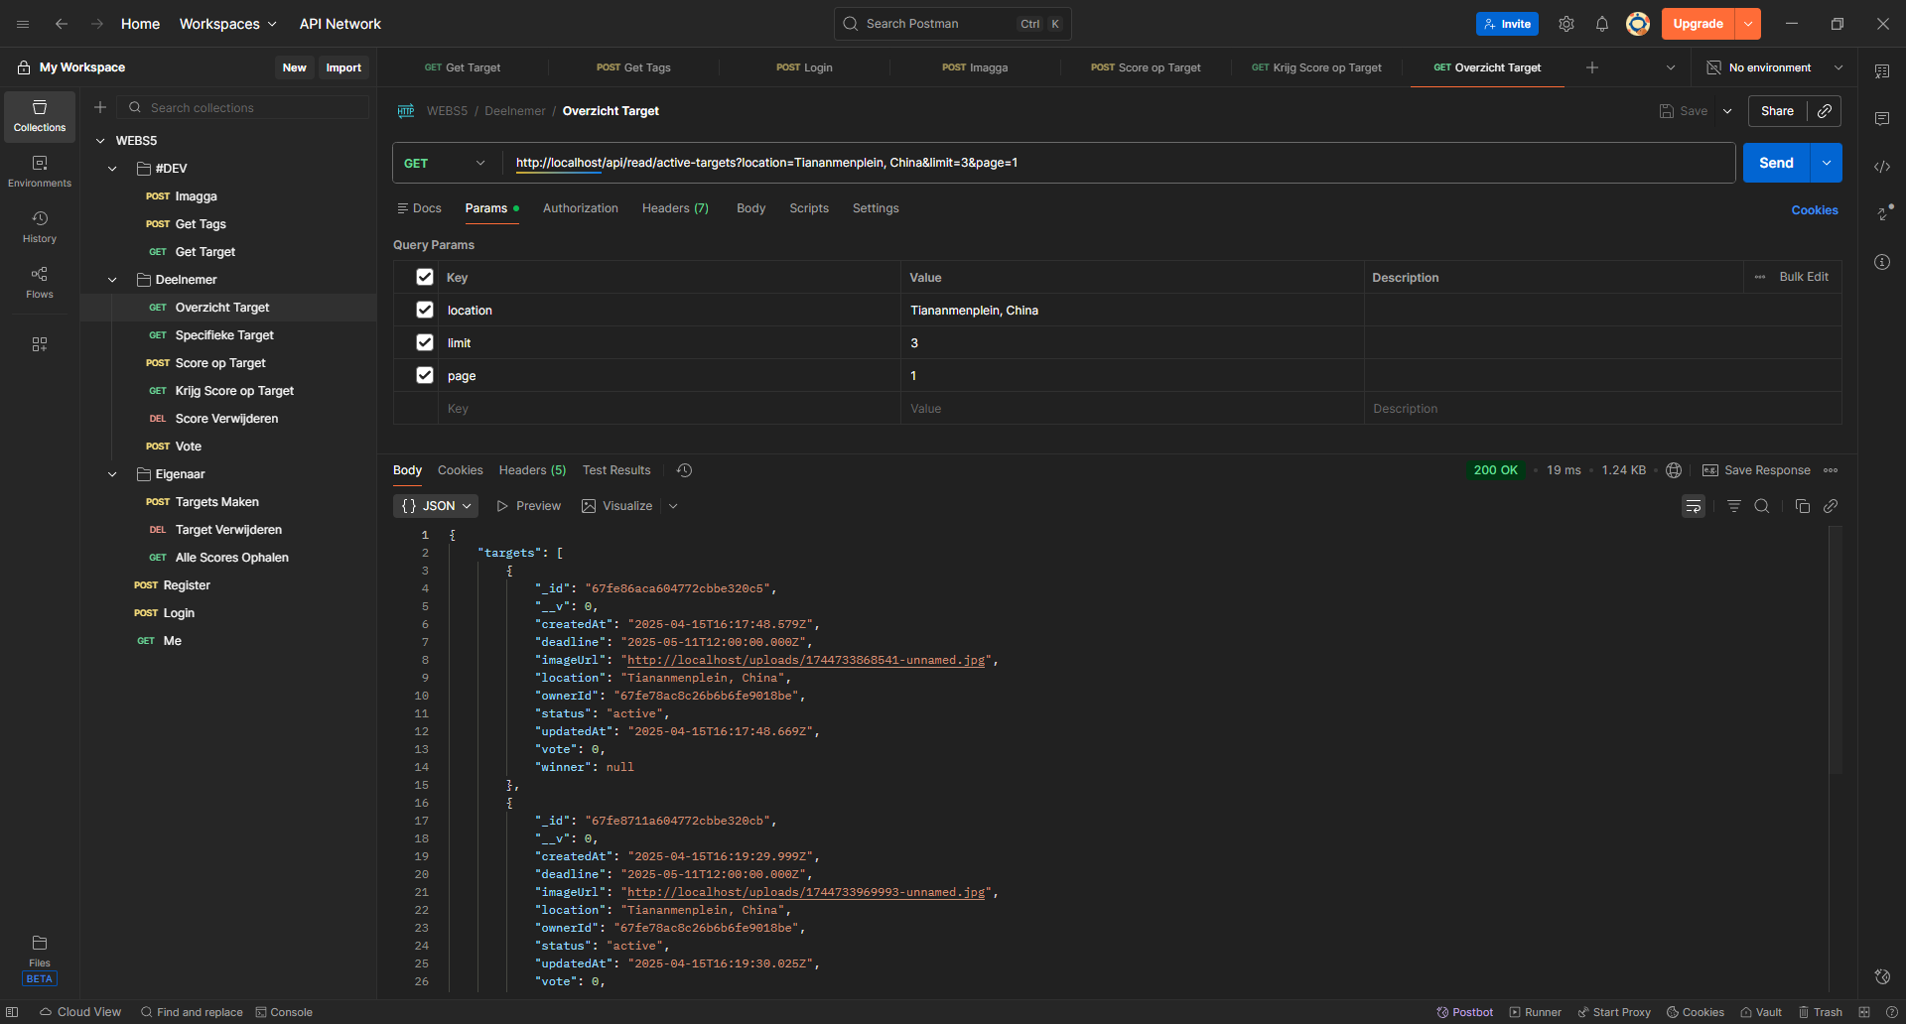Click the Send button
This screenshot has width=1906, height=1024.
pyautogui.click(x=1776, y=162)
